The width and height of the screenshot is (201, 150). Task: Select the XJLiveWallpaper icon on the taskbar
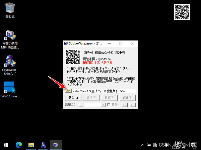[56, 144]
